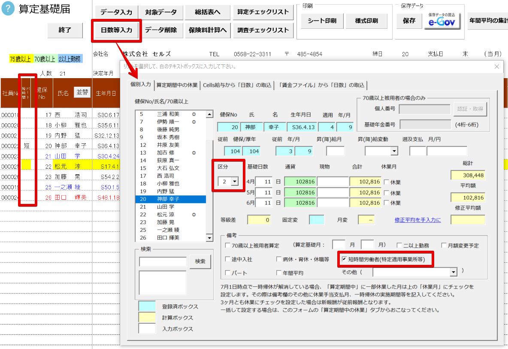The width and height of the screenshot is (508, 349).
Task: Close the days input dialog
Action: click(x=497, y=67)
